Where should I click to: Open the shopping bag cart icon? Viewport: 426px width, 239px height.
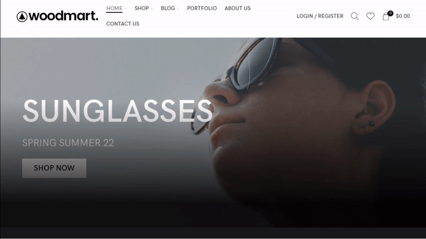tap(386, 17)
